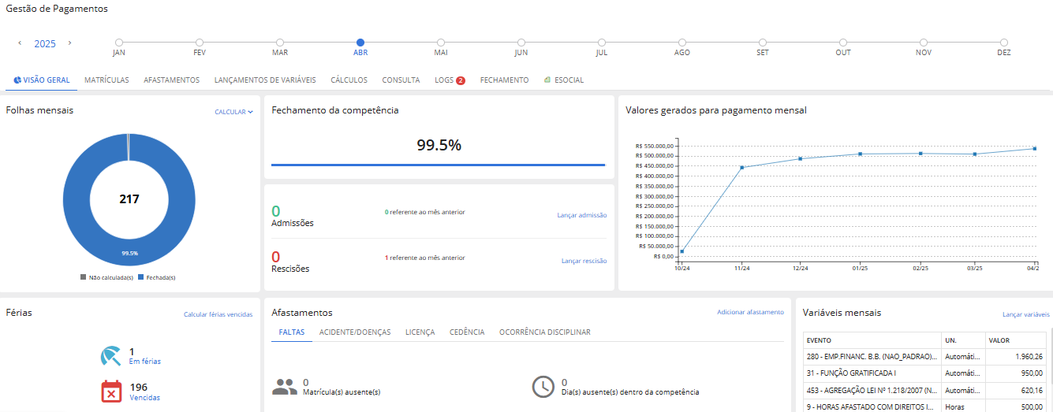Screen dimensions: 1053x412
Task: Select the MAI month on timeline
Action: click(x=441, y=43)
